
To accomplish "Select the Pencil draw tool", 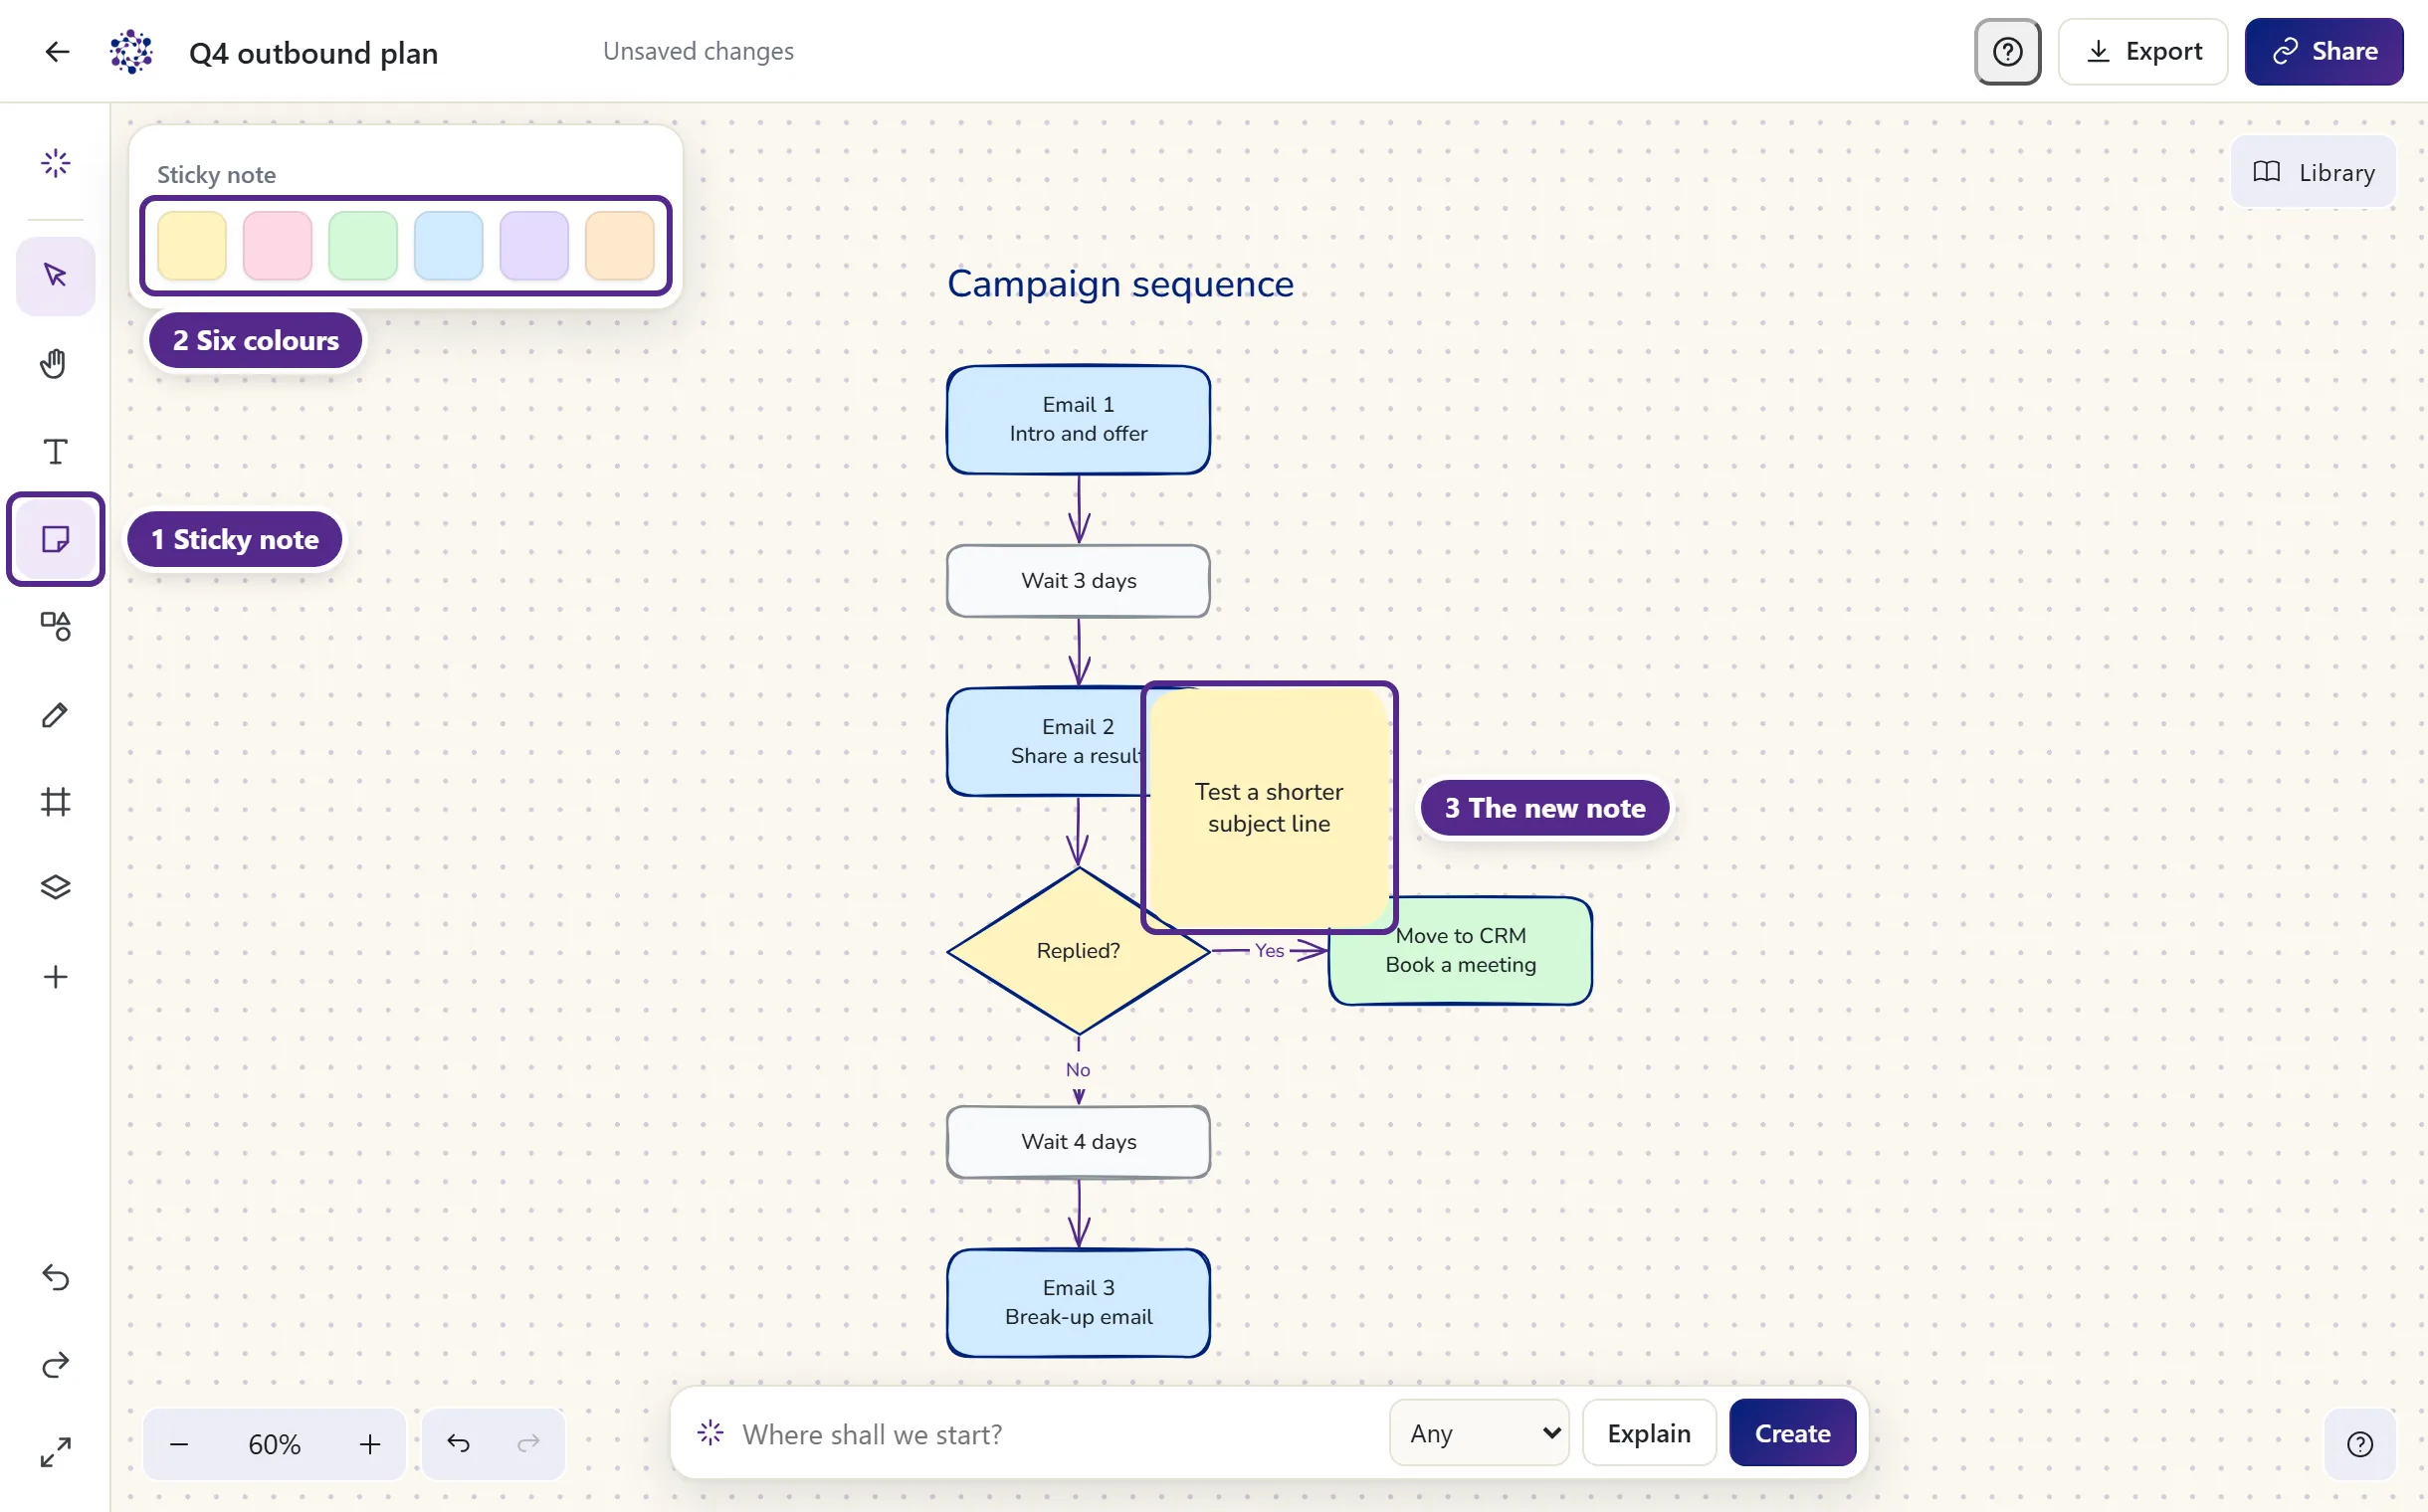I will click(x=56, y=714).
